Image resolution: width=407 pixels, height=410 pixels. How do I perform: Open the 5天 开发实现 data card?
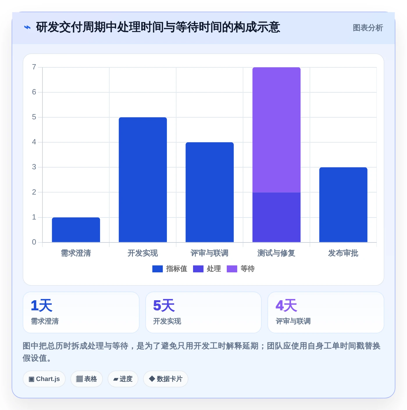(x=203, y=312)
